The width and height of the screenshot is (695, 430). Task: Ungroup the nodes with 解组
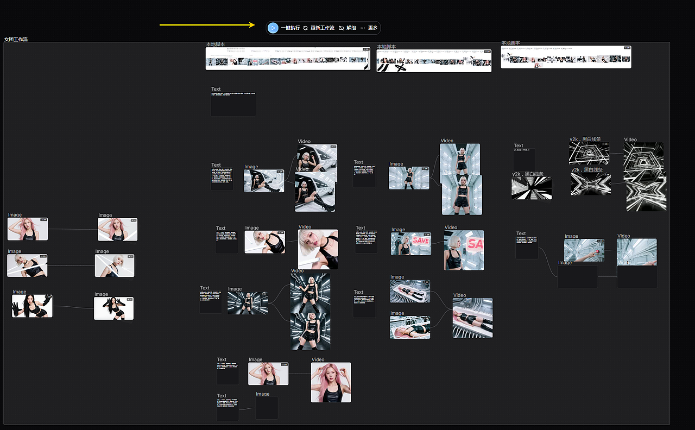[347, 28]
